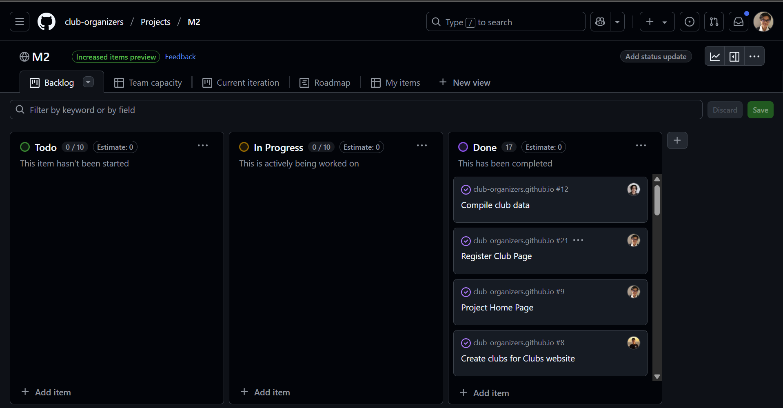Click Add item in In Progress column
The width and height of the screenshot is (783, 408).
click(x=265, y=392)
